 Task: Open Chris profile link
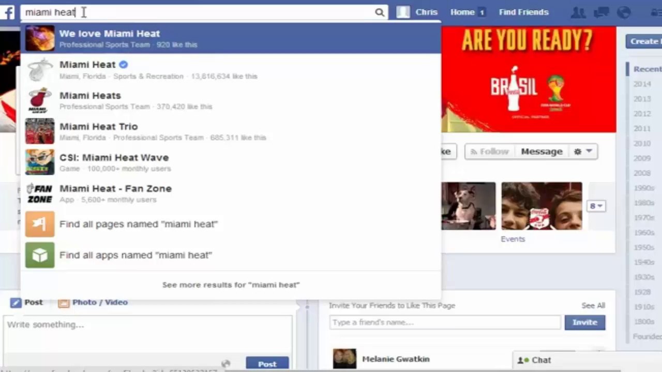click(x=426, y=12)
